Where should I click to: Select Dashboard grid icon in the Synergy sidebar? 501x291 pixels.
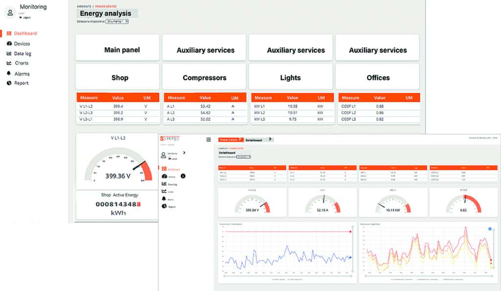tap(164, 169)
